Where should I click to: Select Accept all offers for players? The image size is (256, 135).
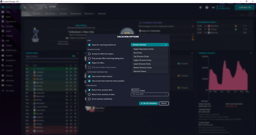(x=89, y=54)
